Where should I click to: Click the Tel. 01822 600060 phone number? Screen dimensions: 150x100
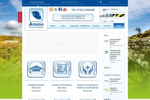tap(83, 10)
